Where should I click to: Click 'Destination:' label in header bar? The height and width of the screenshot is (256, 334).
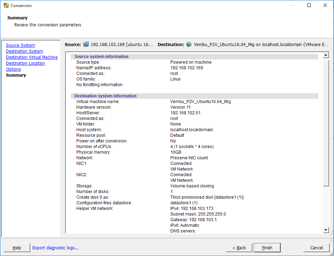(x=171, y=44)
